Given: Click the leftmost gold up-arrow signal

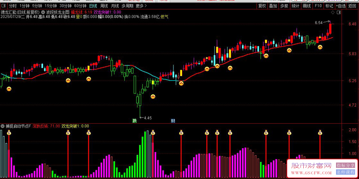Looking at the screenshot, I should point(9,89).
